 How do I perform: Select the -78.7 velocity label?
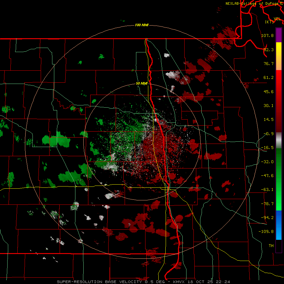267,204
